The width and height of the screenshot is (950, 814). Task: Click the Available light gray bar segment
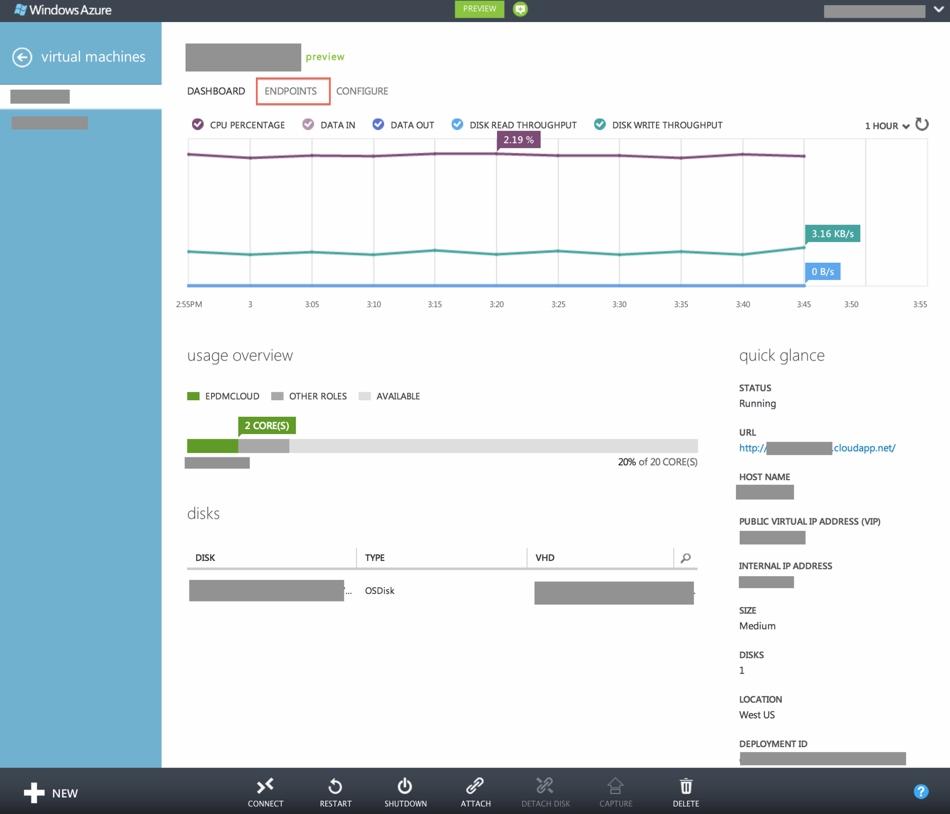(x=493, y=446)
